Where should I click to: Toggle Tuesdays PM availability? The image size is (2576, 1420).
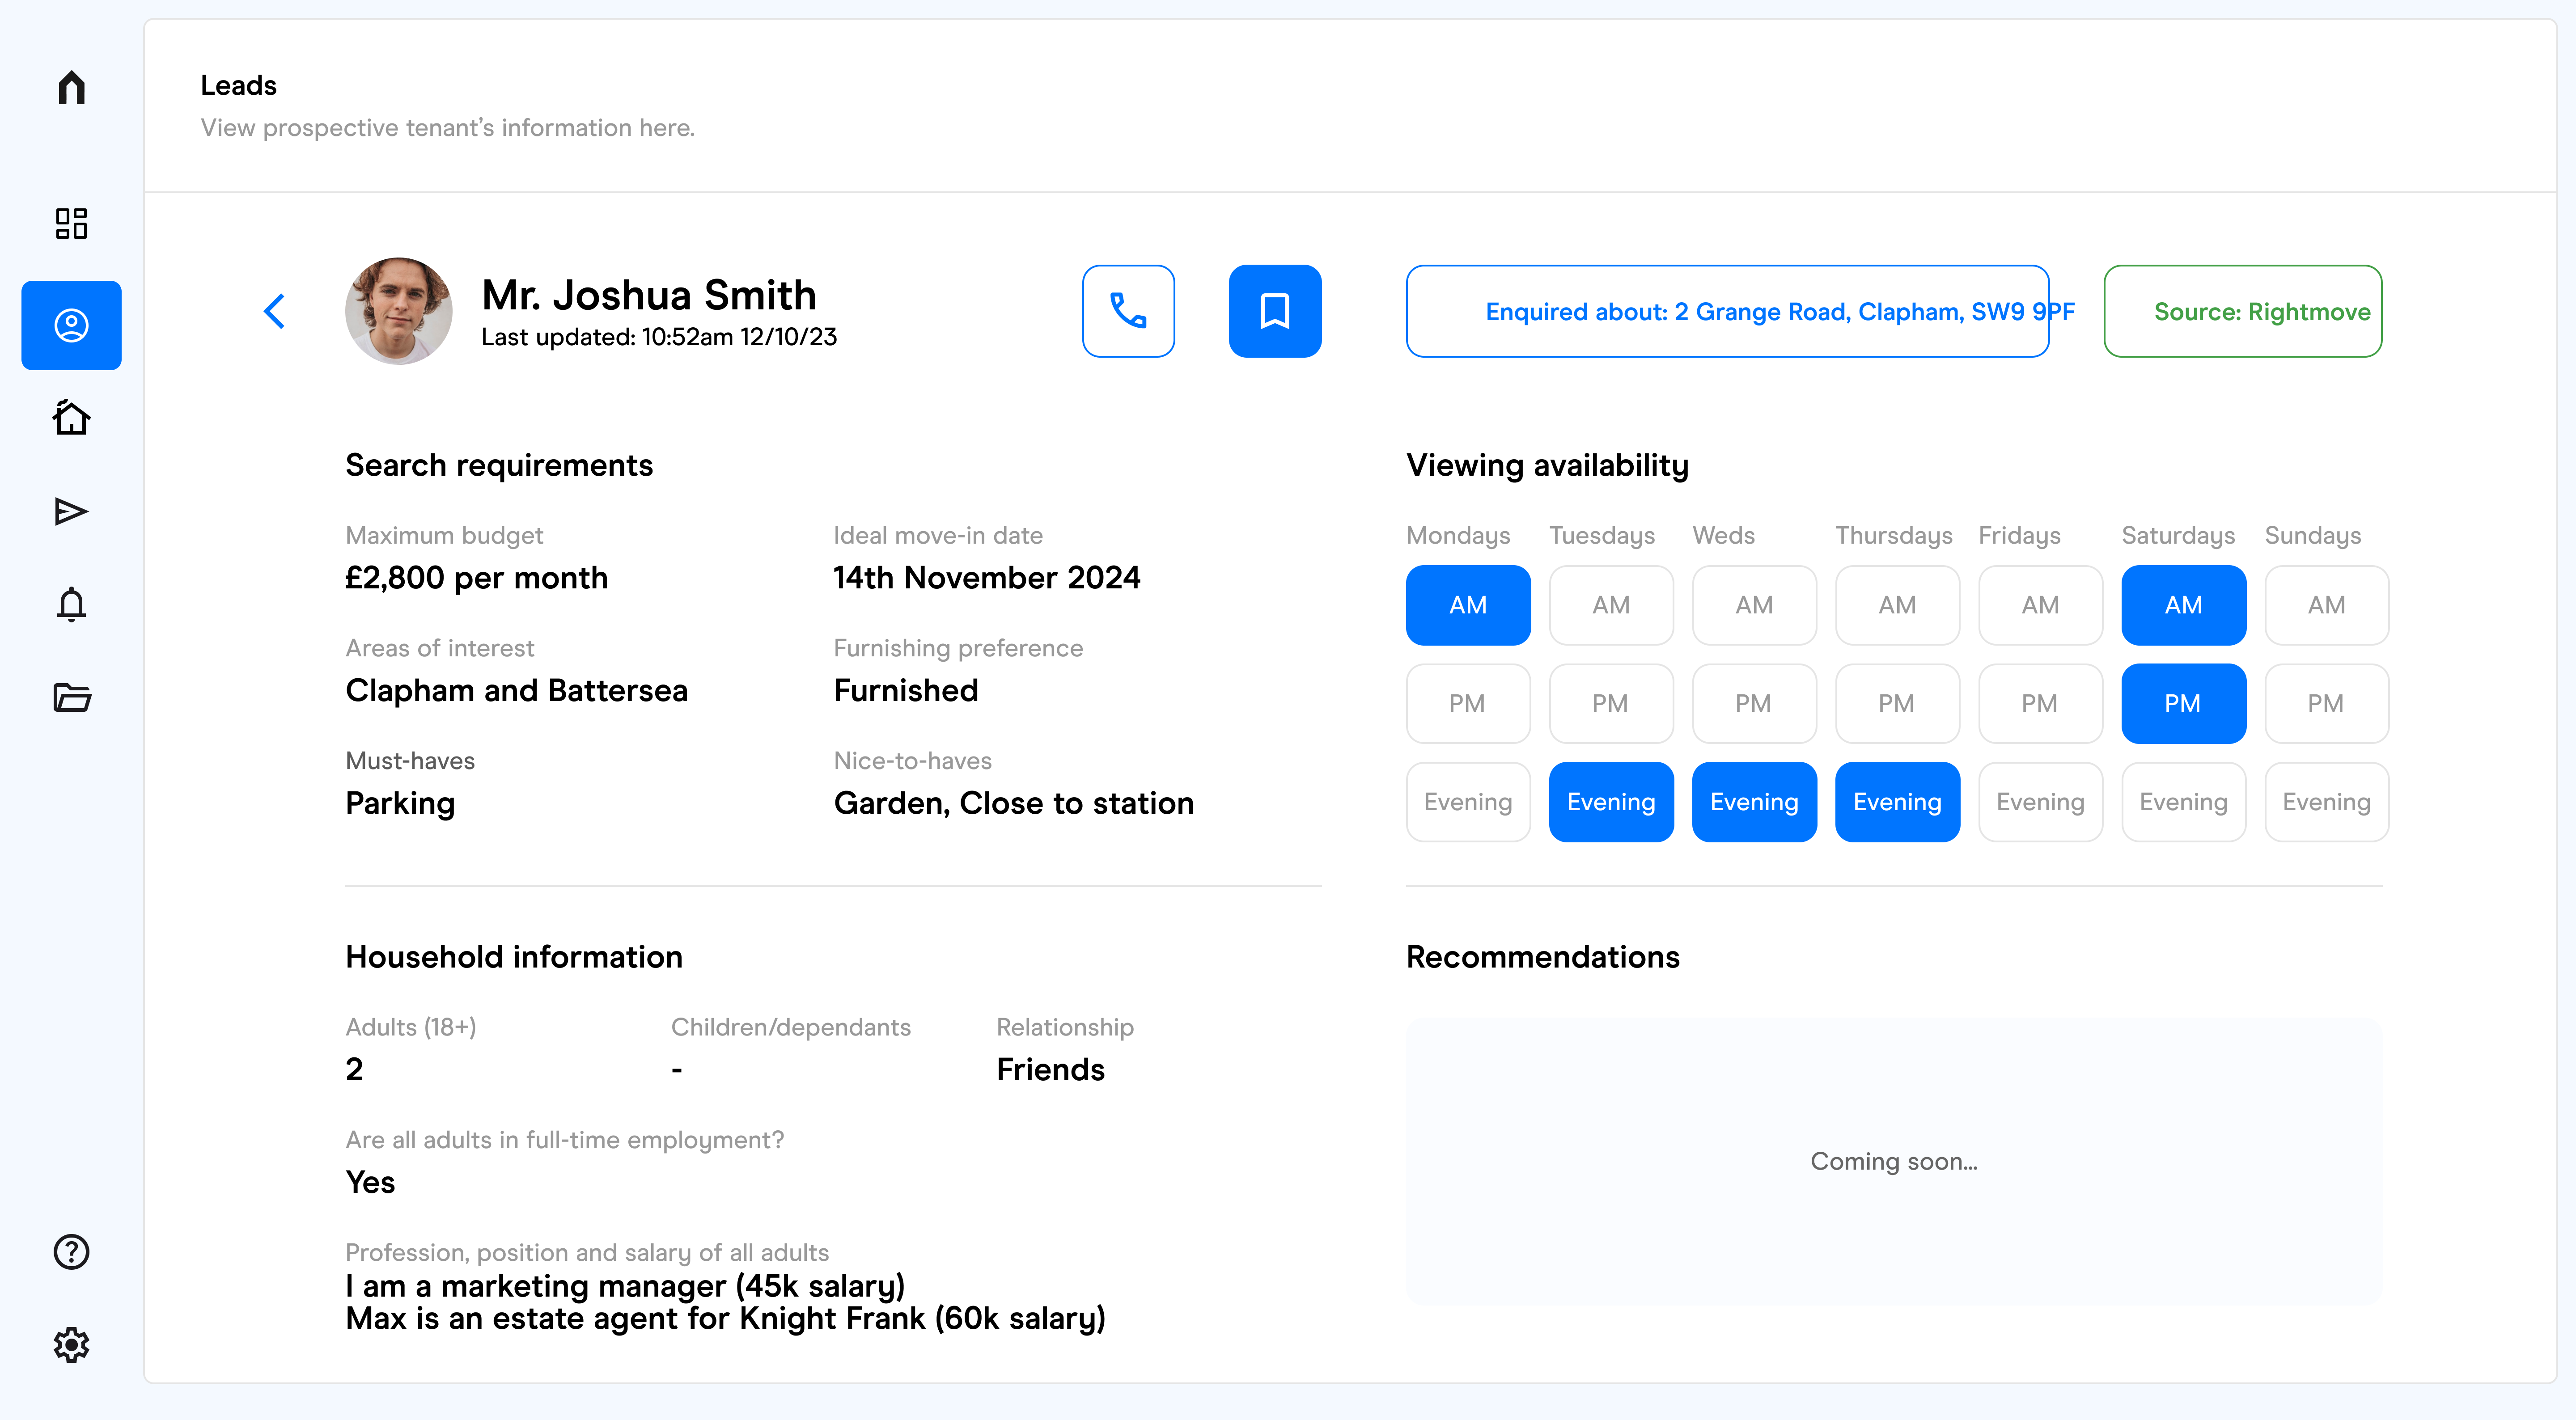(1611, 704)
